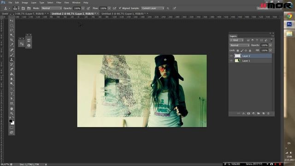The height and width of the screenshot is (166, 295).
Task: Open the clone stamp Mode dropdown
Action: [51, 8]
